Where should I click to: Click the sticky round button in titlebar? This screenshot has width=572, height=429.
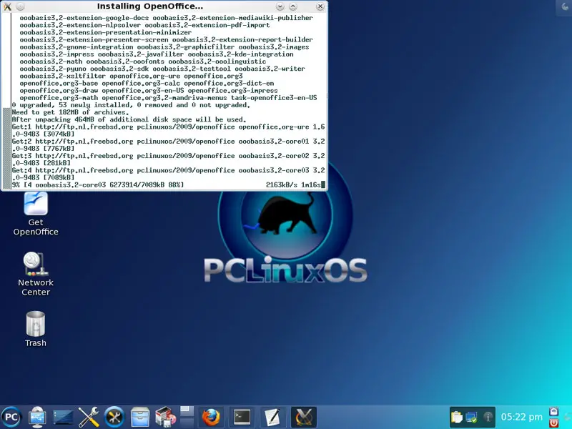(x=21, y=6)
